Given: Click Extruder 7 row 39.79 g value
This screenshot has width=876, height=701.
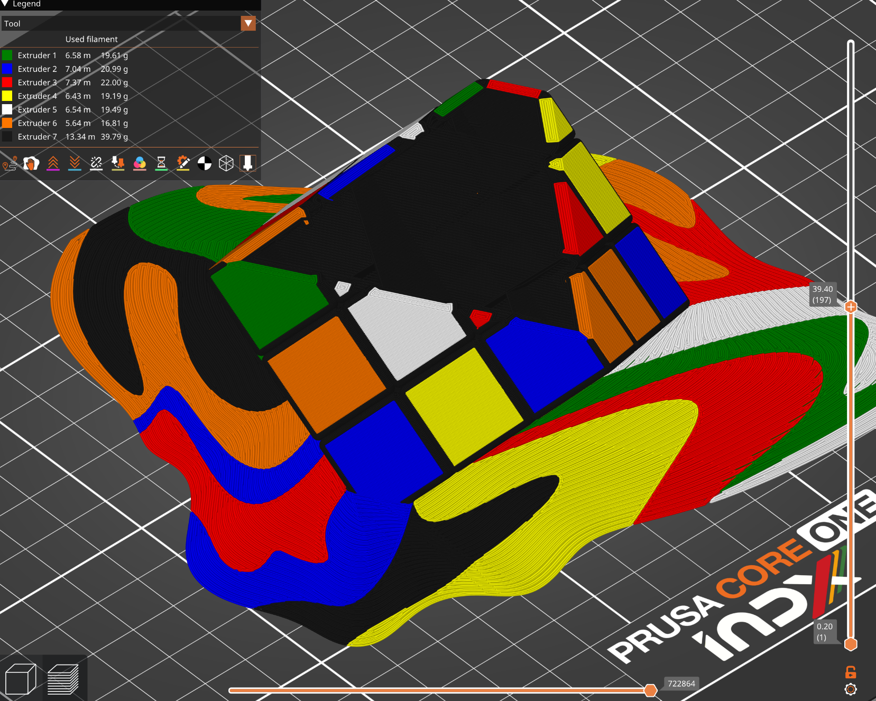Looking at the screenshot, I should [114, 136].
